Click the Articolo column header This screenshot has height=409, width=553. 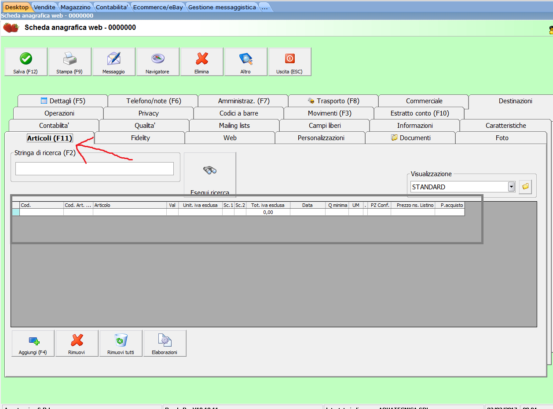130,205
